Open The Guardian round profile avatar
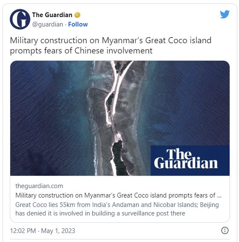 coord(20,19)
